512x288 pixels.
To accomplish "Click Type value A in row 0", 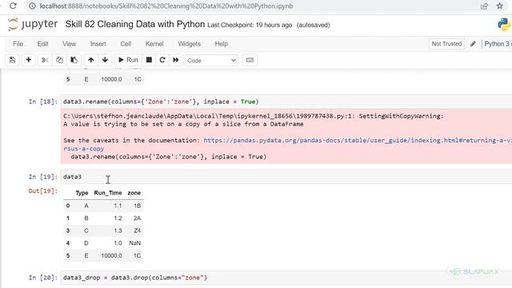I will pyautogui.click(x=86, y=206).
